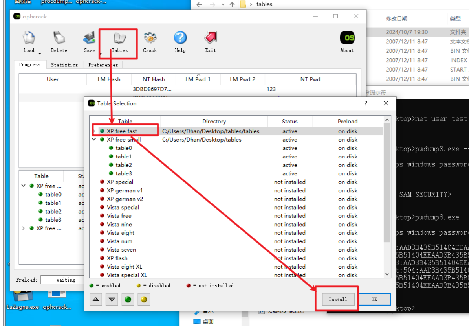Select the Vista free table row
This screenshot has width=469, height=326.
(236, 215)
